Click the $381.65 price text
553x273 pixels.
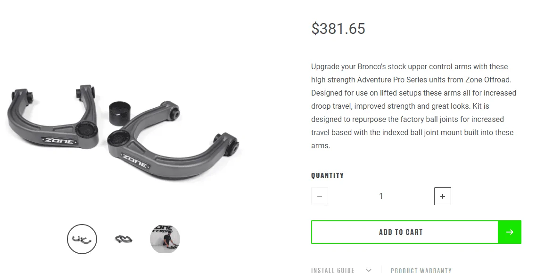coord(338,29)
